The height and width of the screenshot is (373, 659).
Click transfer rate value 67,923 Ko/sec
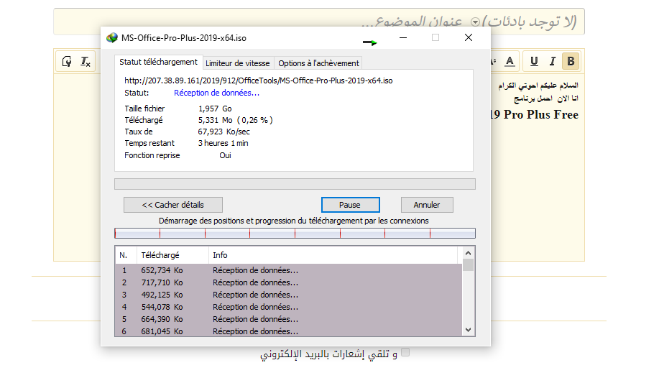coord(224,132)
